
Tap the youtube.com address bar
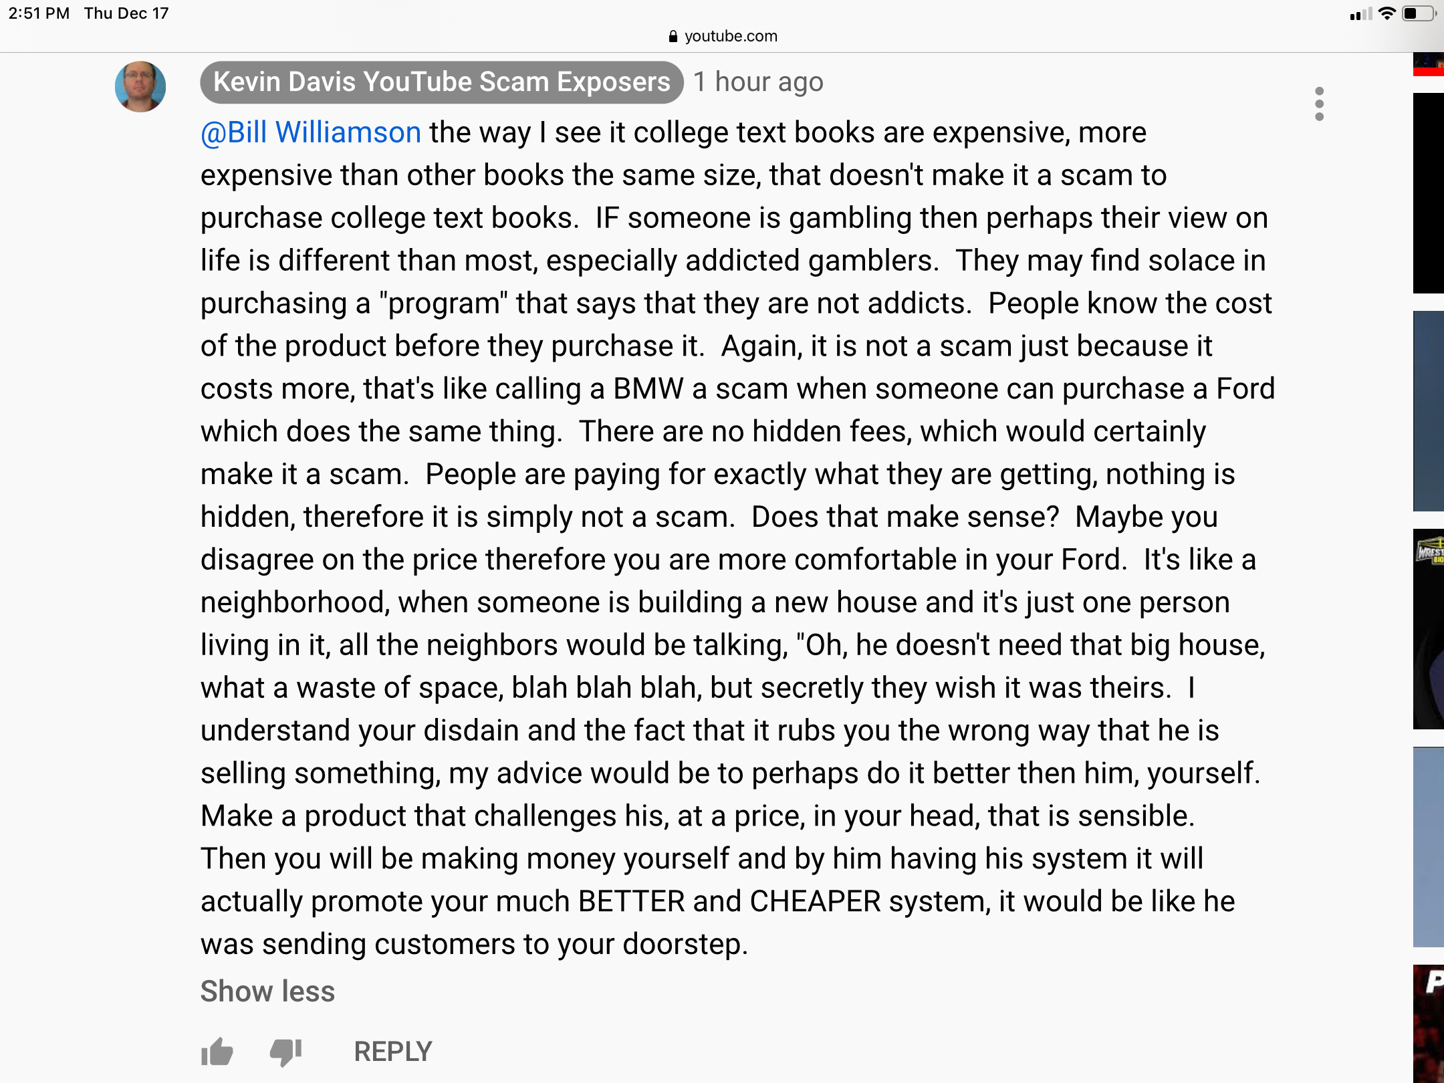tap(723, 36)
